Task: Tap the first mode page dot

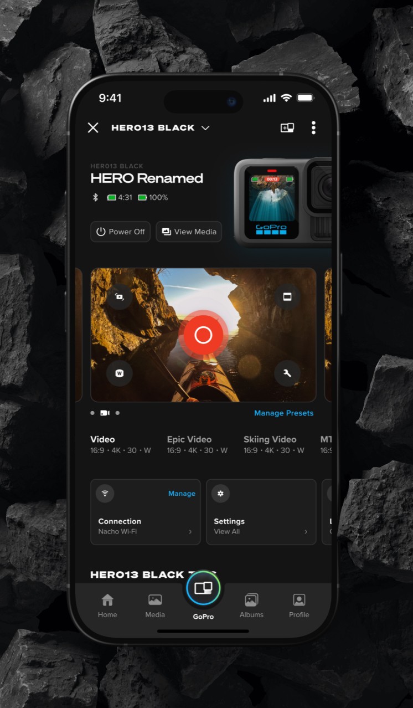Action: [x=92, y=413]
